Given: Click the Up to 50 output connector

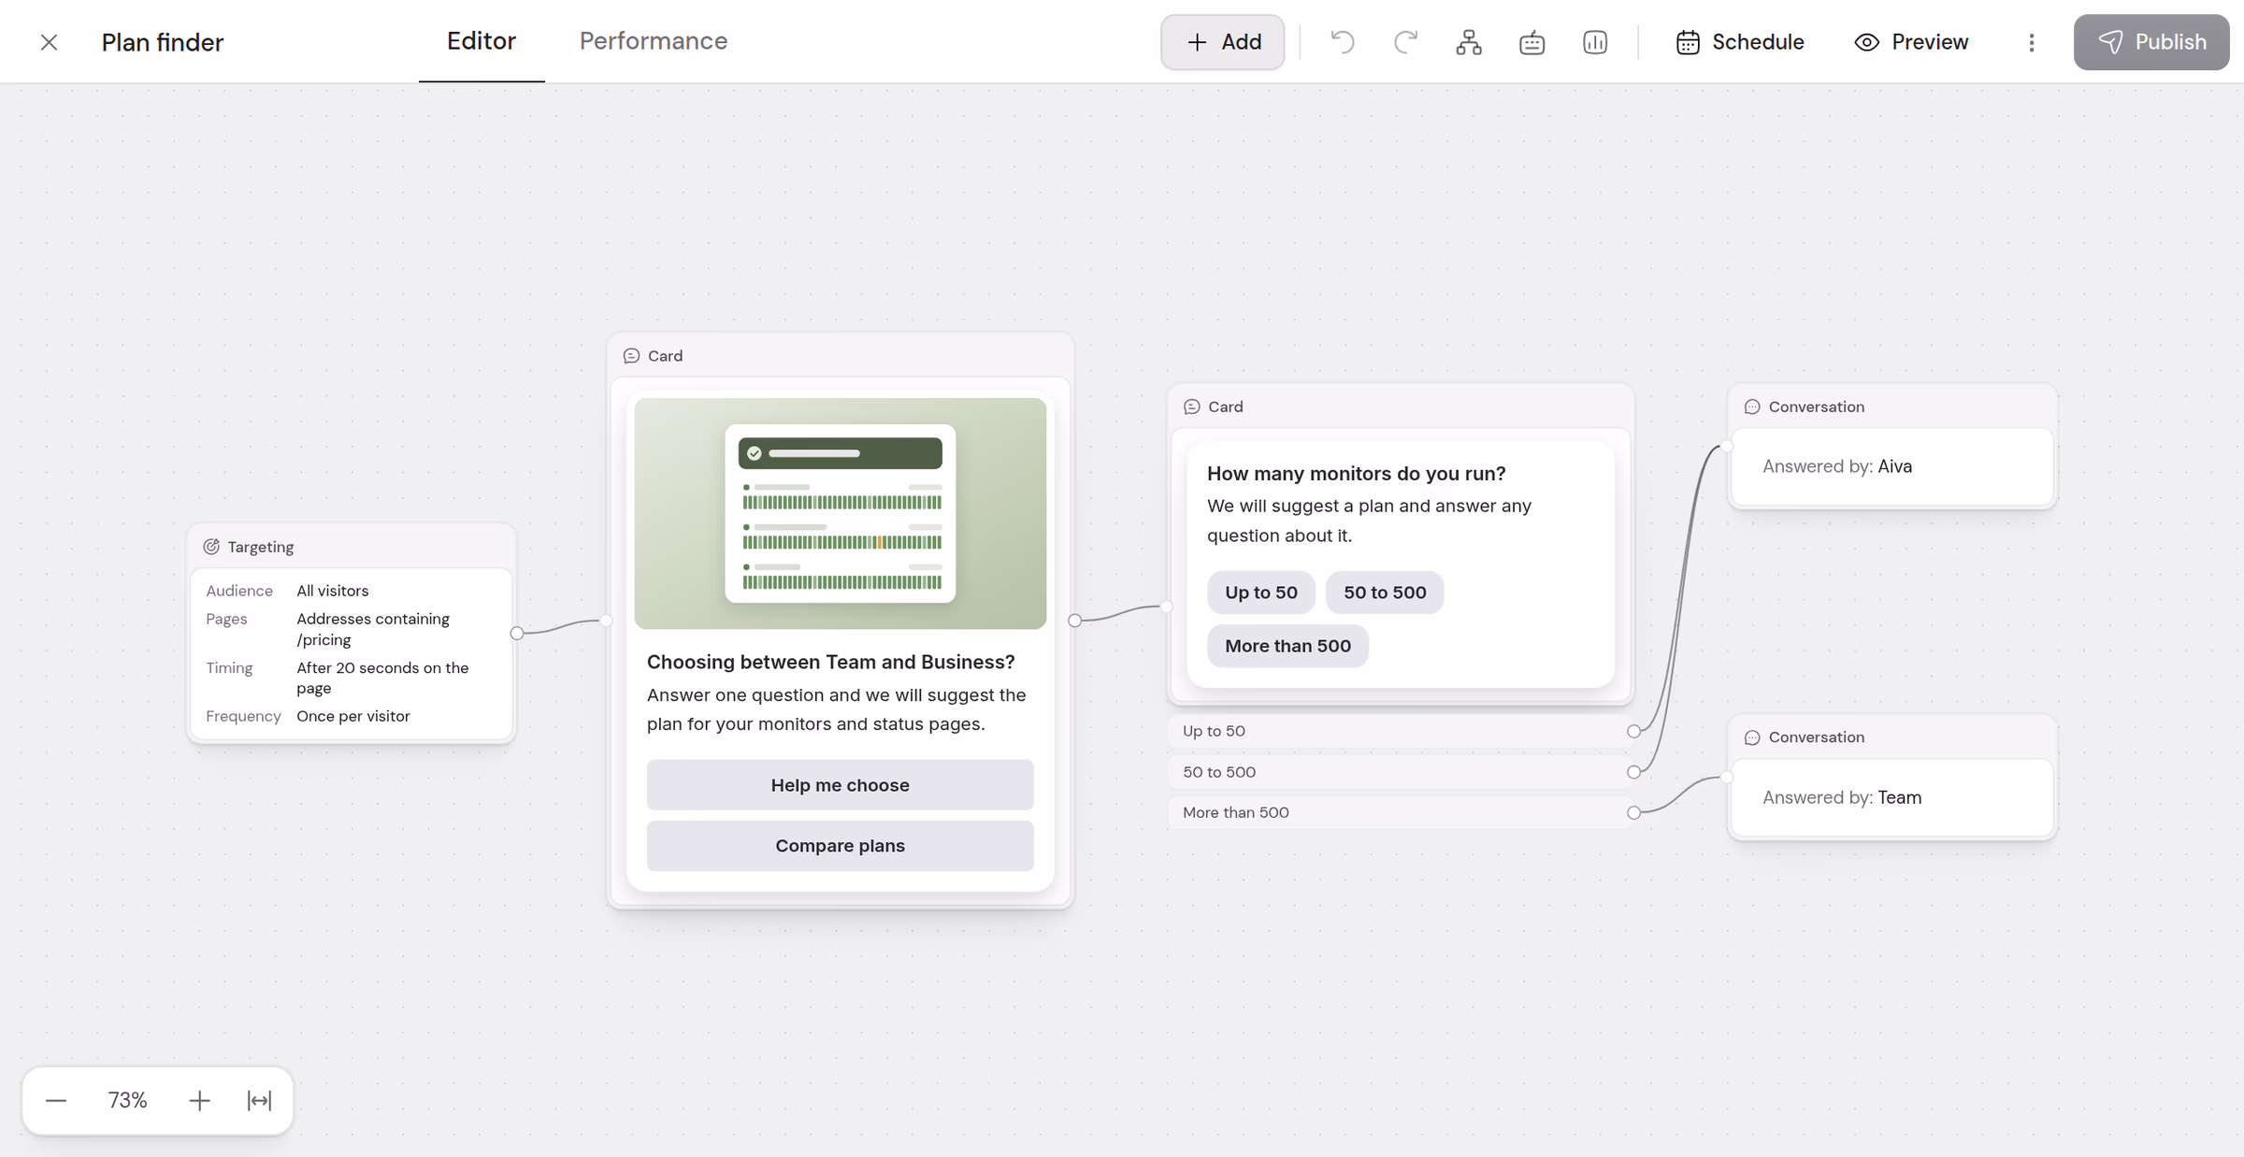Looking at the screenshot, I should coord(1633,731).
